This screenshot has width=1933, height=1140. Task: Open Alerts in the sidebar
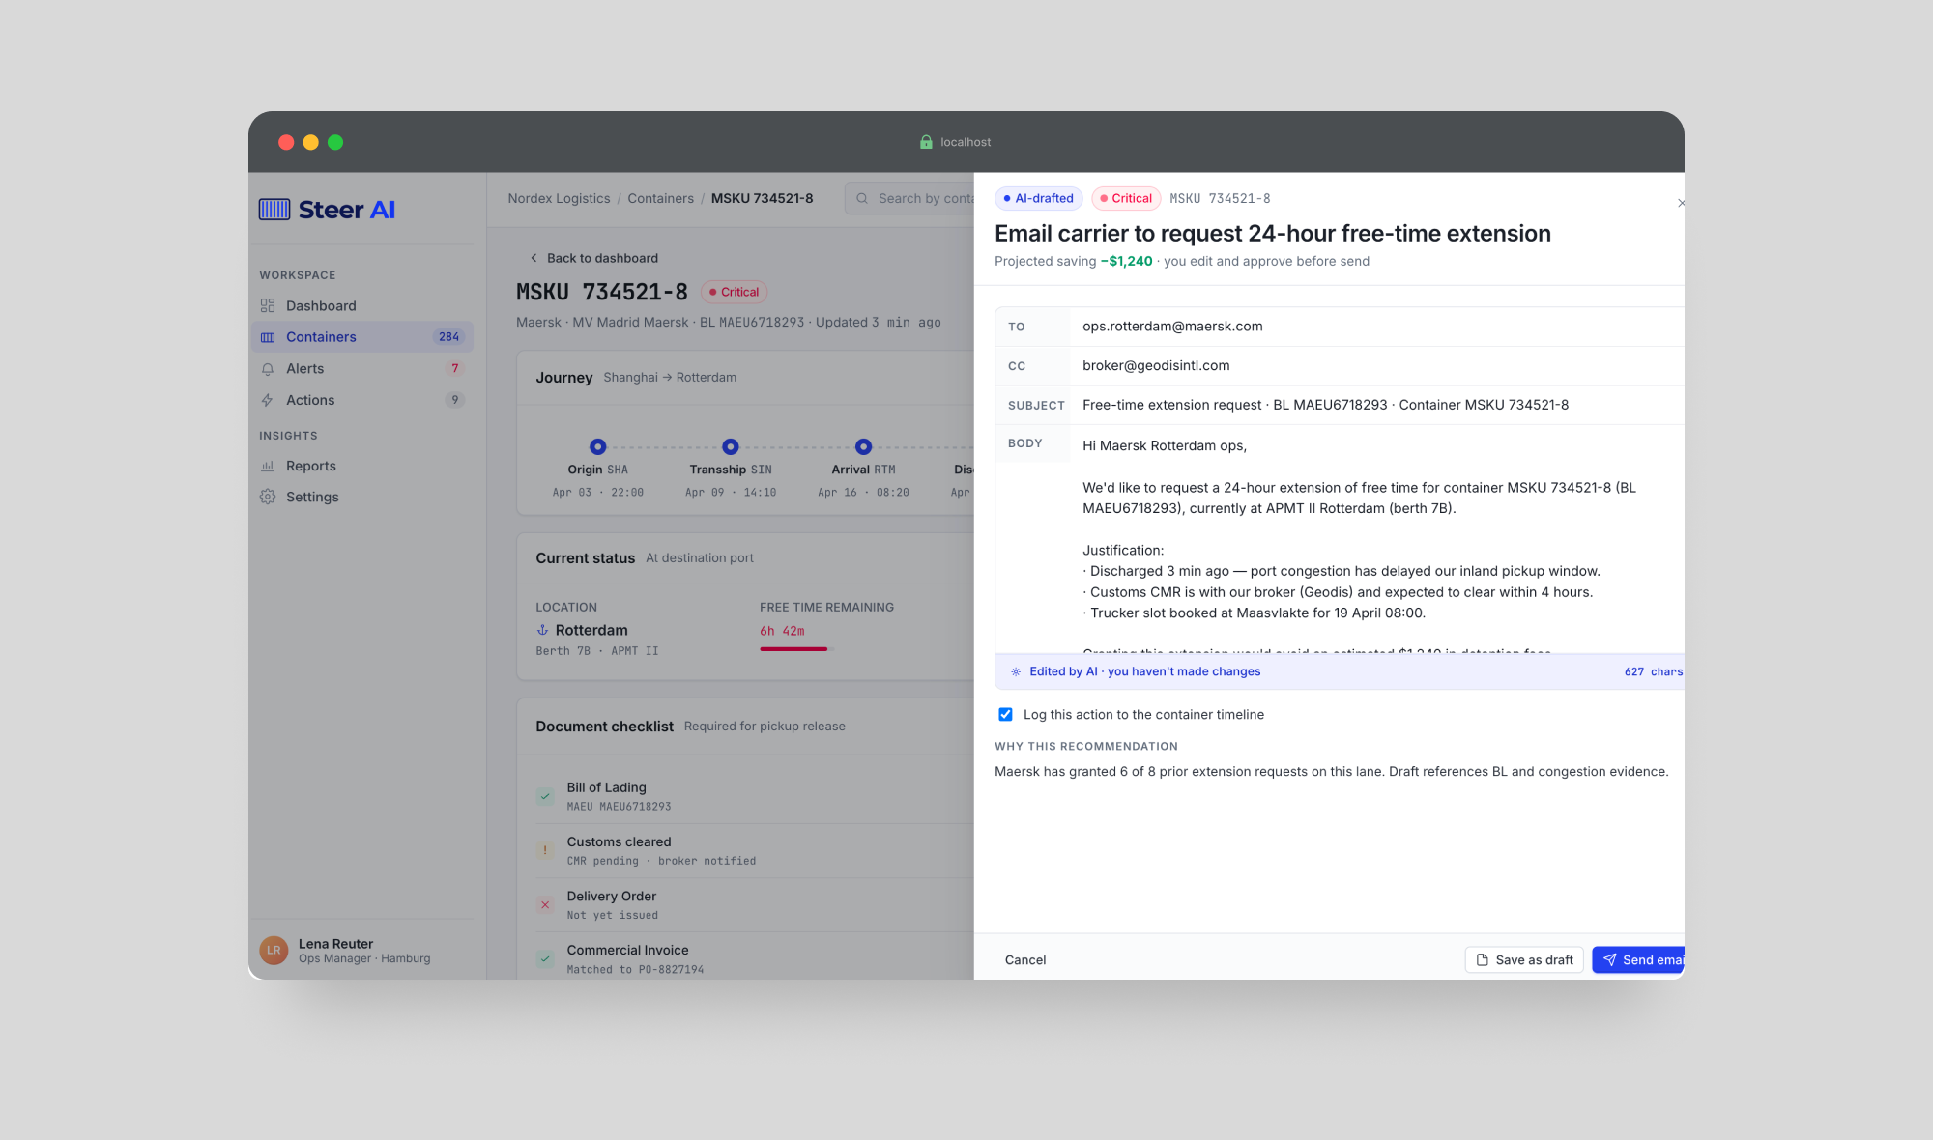click(361, 368)
